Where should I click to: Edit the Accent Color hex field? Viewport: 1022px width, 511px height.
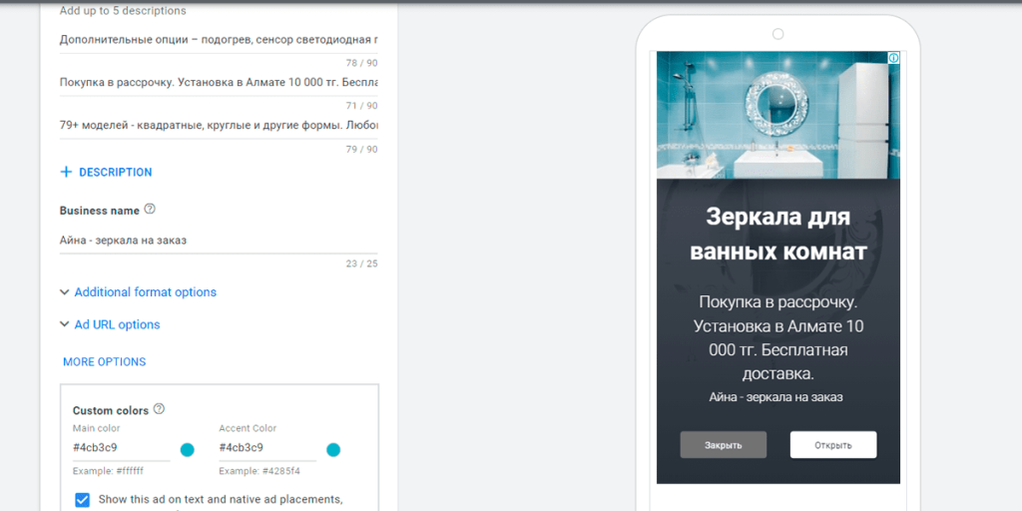pos(265,448)
